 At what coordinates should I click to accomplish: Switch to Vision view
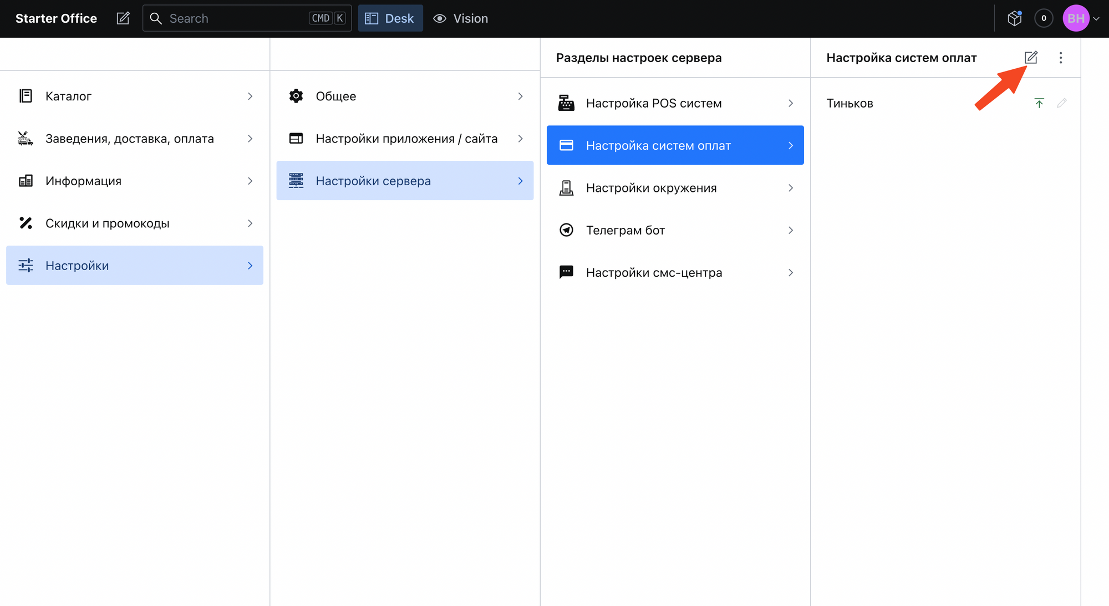[461, 18]
